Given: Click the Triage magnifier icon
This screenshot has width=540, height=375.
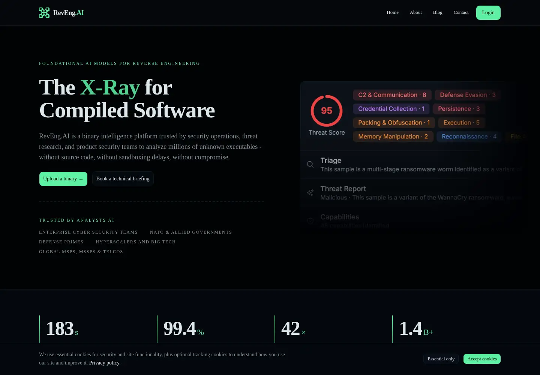Looking at the screenshot, I should click(310, 164).
